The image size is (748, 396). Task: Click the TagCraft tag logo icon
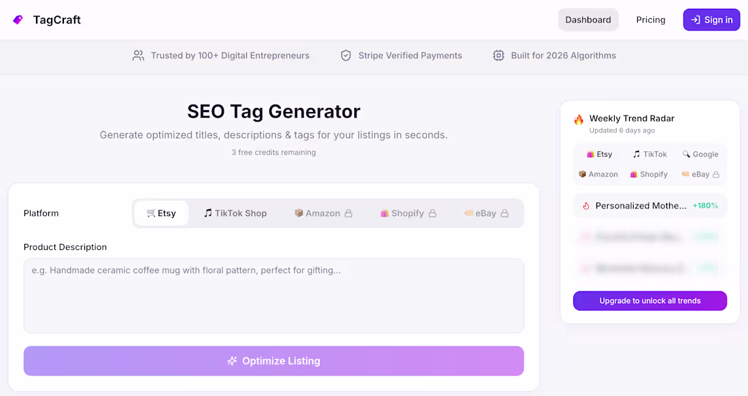click(17, 20)
